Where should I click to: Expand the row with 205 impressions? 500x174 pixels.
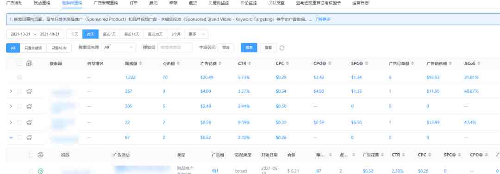click(11, 106)
